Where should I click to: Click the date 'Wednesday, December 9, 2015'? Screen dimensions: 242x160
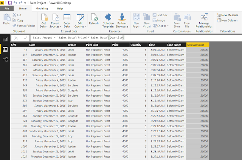point(48,131)
